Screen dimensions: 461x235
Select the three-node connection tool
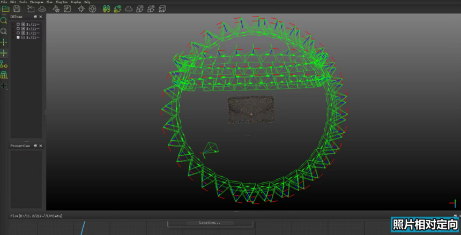[x=4, y=64]
